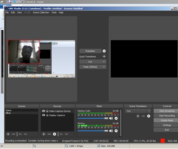Open Transition properties gear icon

[x=104, y=51]
